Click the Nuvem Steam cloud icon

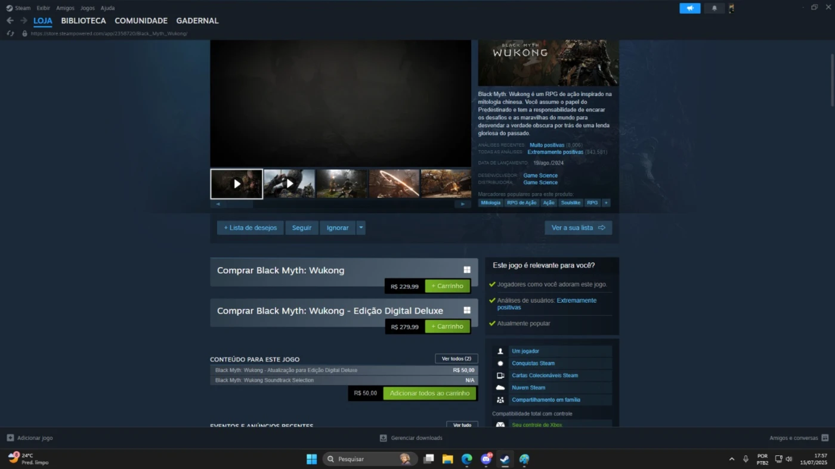[500, 388]
